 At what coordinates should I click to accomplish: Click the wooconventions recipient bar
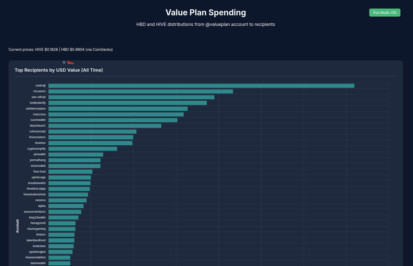65,212
